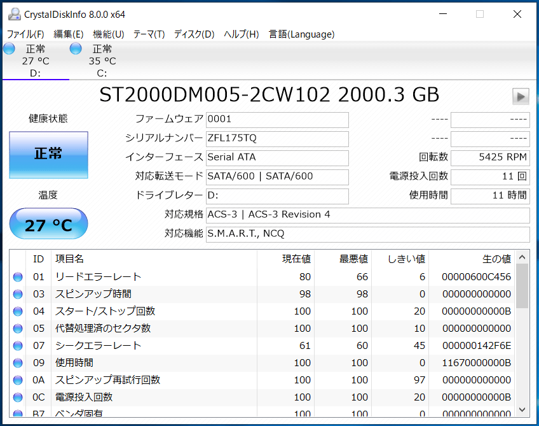This screenshot has height=426, width=539.
Task: Click the 健康状態 label
Action: 48,119
